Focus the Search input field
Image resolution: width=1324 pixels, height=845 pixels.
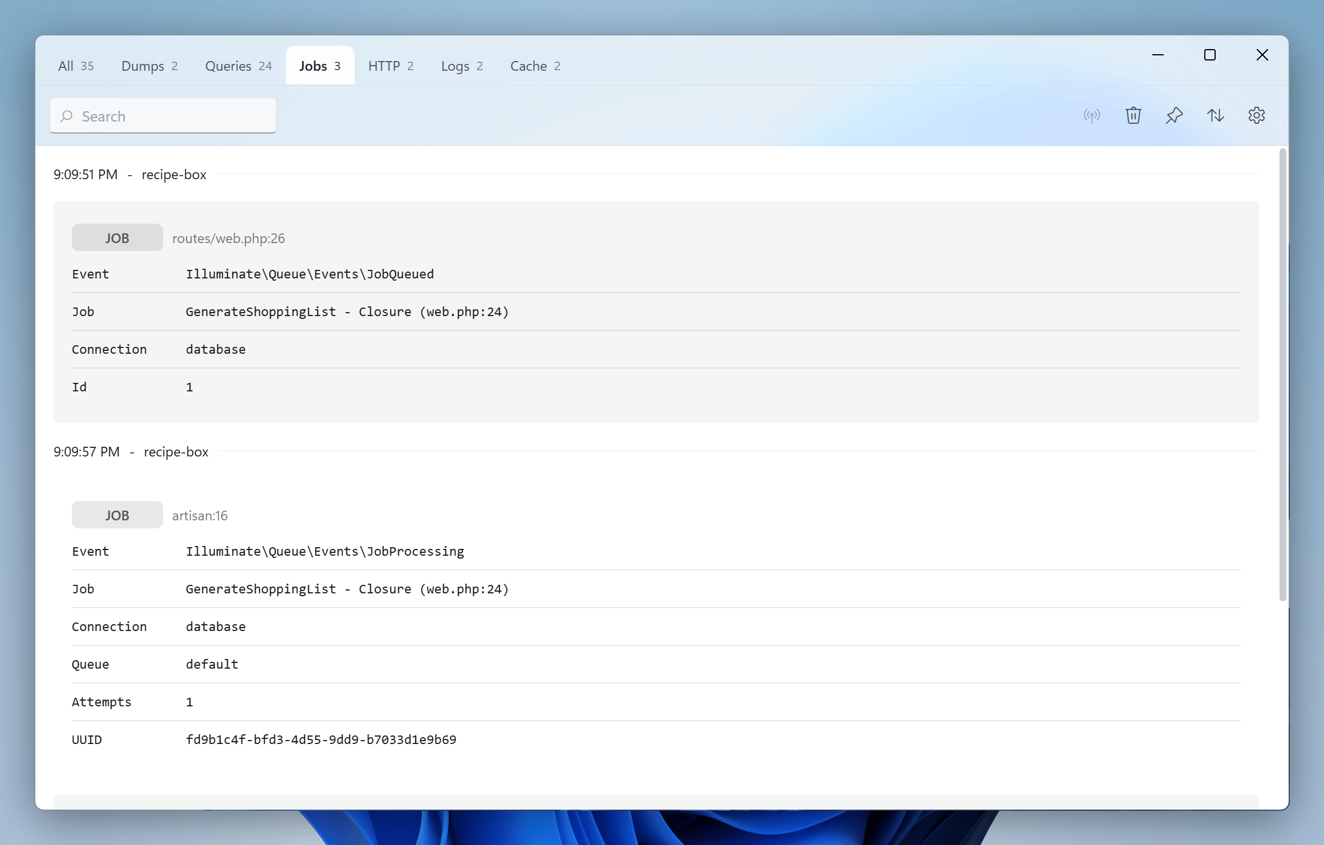(x=163, y=116)
